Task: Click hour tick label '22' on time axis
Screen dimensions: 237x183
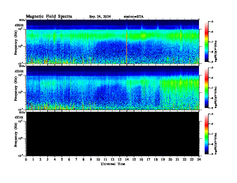Action: click(185, 159)
